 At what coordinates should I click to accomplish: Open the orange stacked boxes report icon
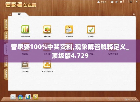click(x=47, y=64)
